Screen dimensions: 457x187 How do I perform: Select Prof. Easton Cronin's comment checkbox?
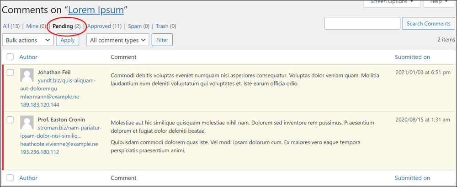coord(10,120)
